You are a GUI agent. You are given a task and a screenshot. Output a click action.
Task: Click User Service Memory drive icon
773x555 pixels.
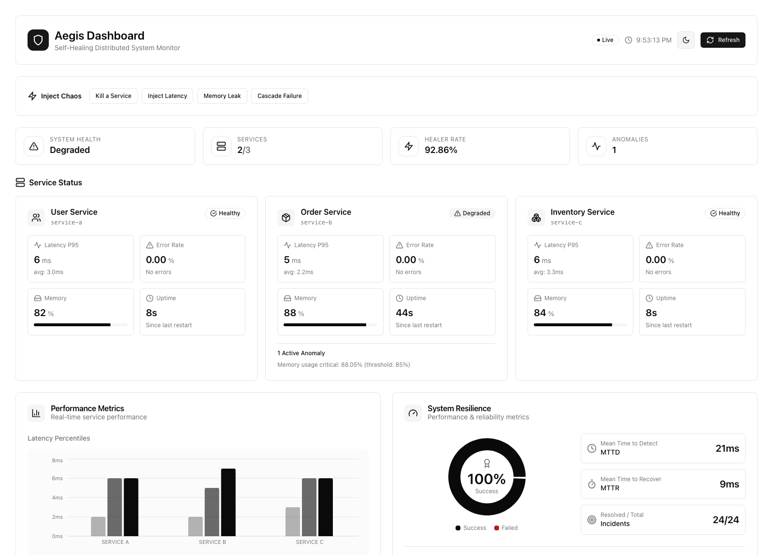pos(38,298)
